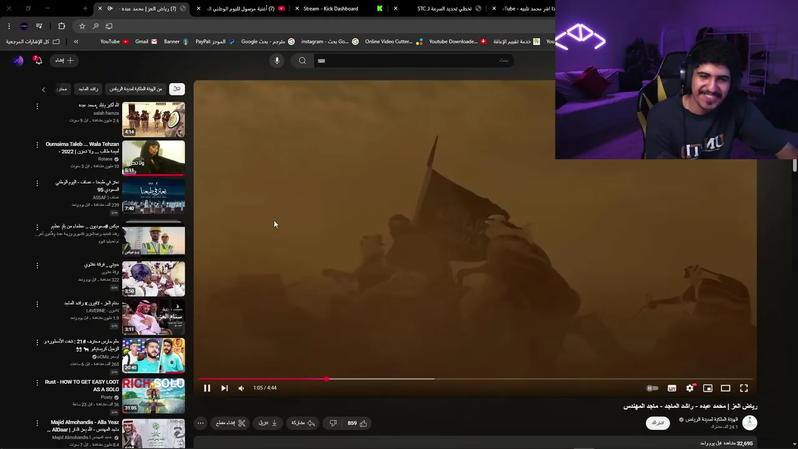Start voice search with microphone
This screenshot has height=449, width=798.
(x=277, y=60)
